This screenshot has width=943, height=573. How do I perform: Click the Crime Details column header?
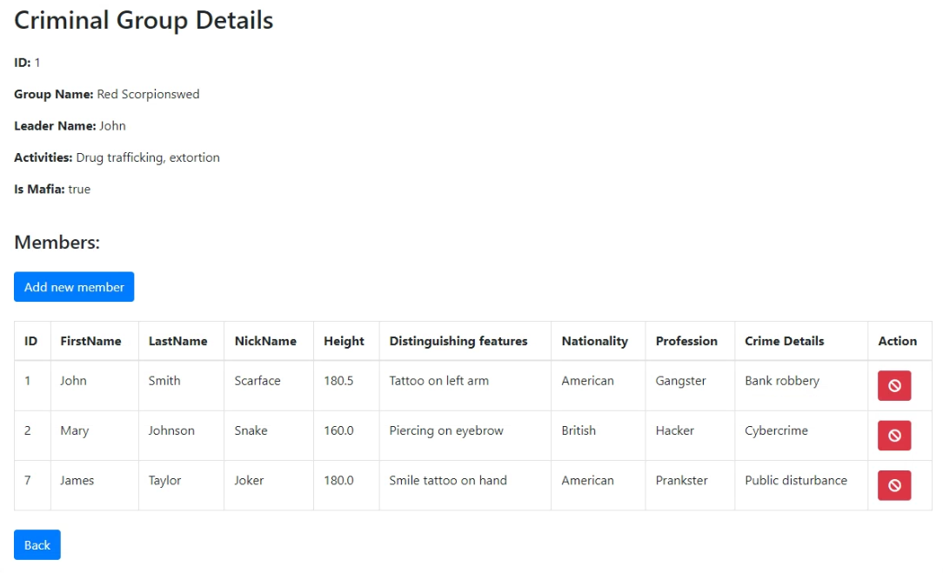pos(784,341)
